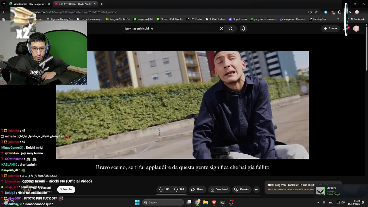Screen dimensions: 368x207
Task: Expand the Chrome tab search dropdown
Action: click(x=4, y=4)
